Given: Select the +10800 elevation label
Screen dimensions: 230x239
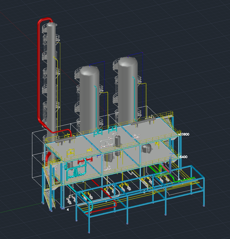Looking at the screenshot, I should click(x=184, y=134).
